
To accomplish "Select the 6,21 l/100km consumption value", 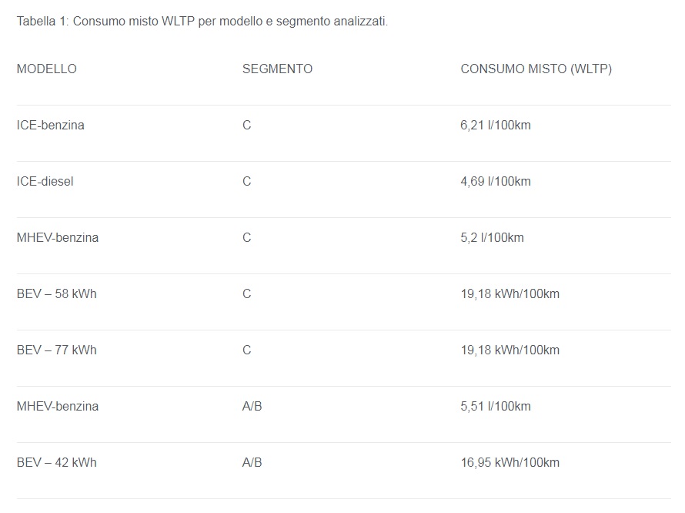I will click(496, 125).
